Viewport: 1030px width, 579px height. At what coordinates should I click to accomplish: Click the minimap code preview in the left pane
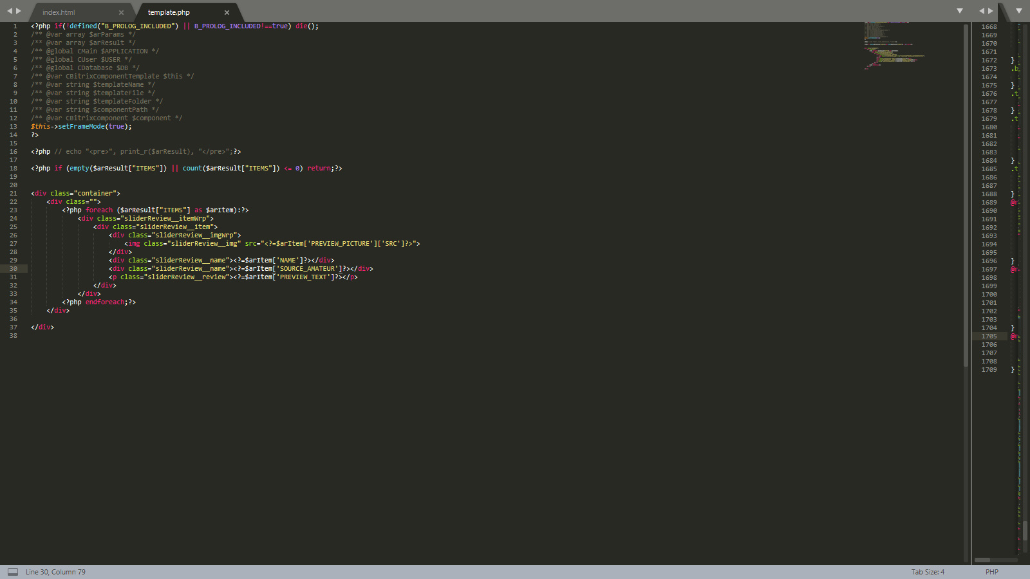(x=895, y=45)
